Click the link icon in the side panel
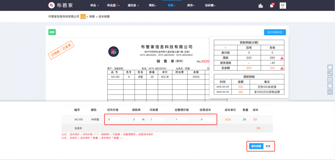 tap(330, 86)
